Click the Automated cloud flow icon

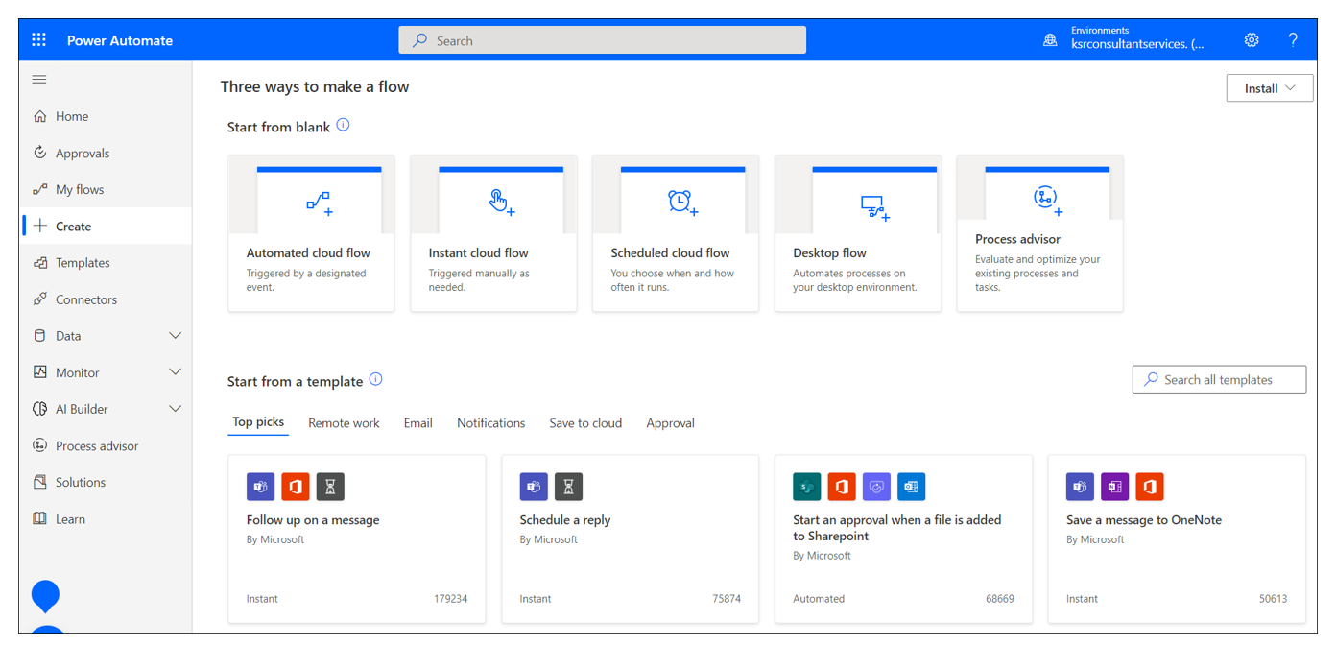click(x=319, y=202)
